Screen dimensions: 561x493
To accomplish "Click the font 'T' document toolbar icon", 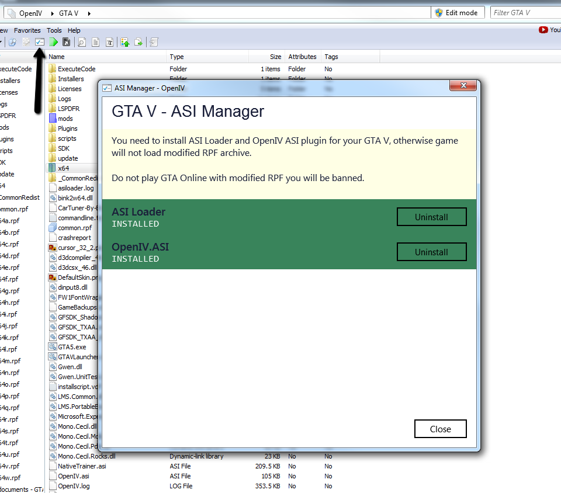I will coord(109,42).
